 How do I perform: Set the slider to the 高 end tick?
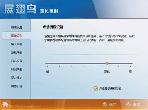(131, 66)
